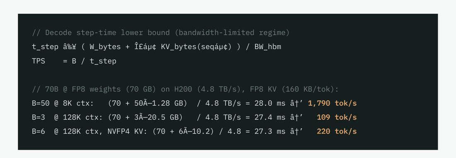
Task: Click the B=50 @ 8K ctx label
Action: [x=63, y=103]
